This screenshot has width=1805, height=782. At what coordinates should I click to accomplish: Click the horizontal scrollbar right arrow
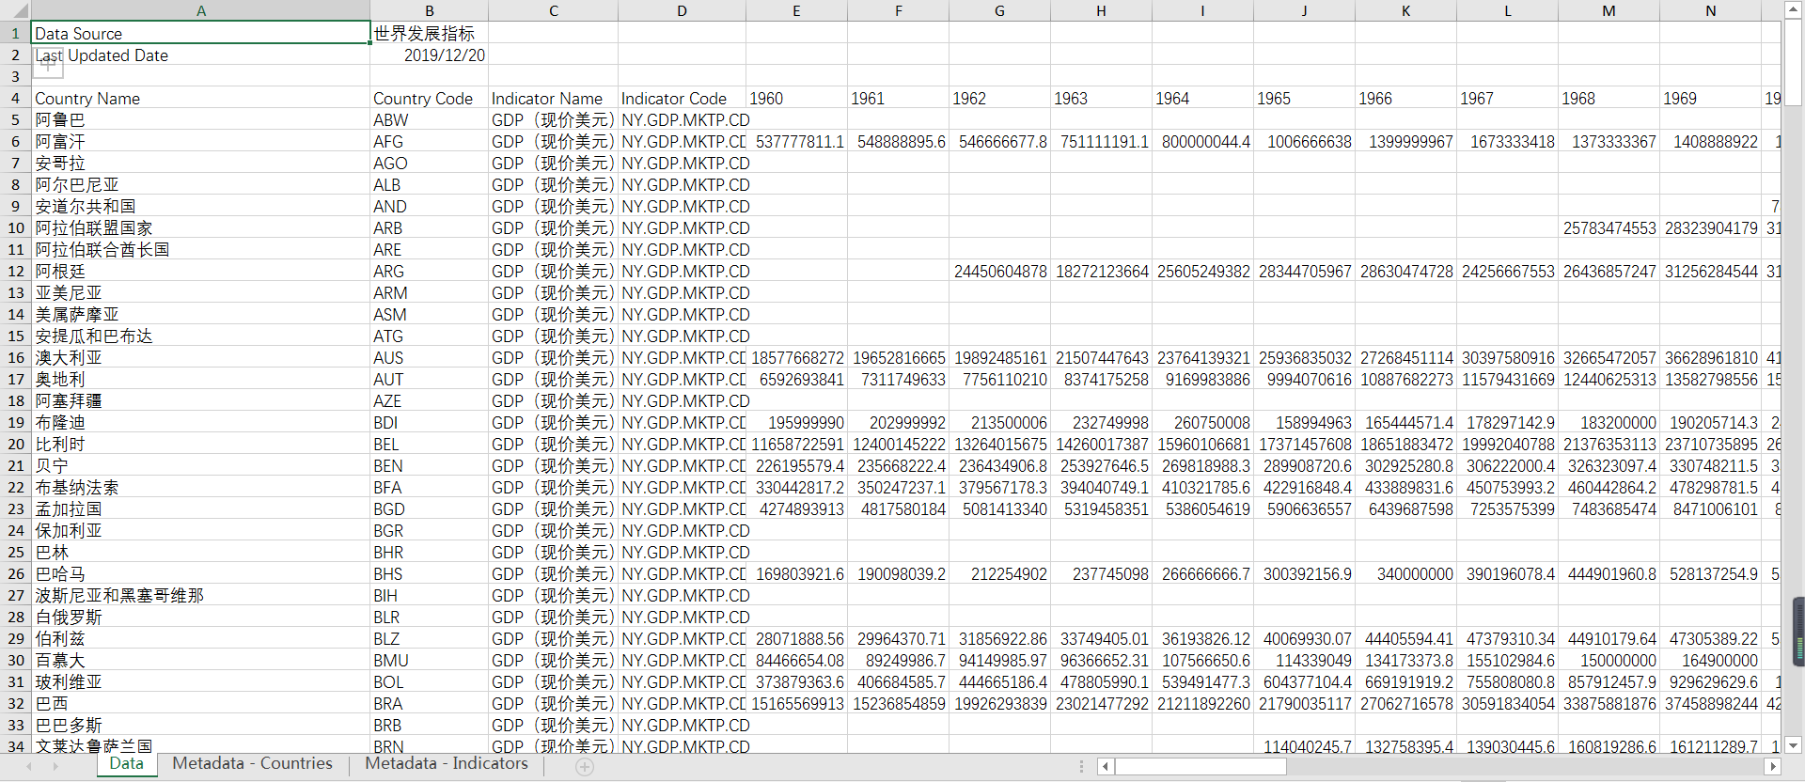1773,767
